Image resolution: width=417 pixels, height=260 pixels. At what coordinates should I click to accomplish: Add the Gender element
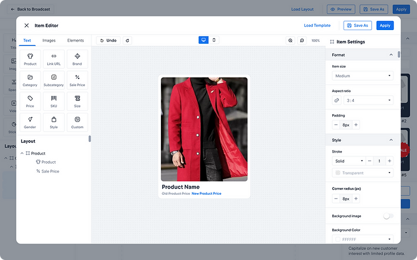coord(30,122)
